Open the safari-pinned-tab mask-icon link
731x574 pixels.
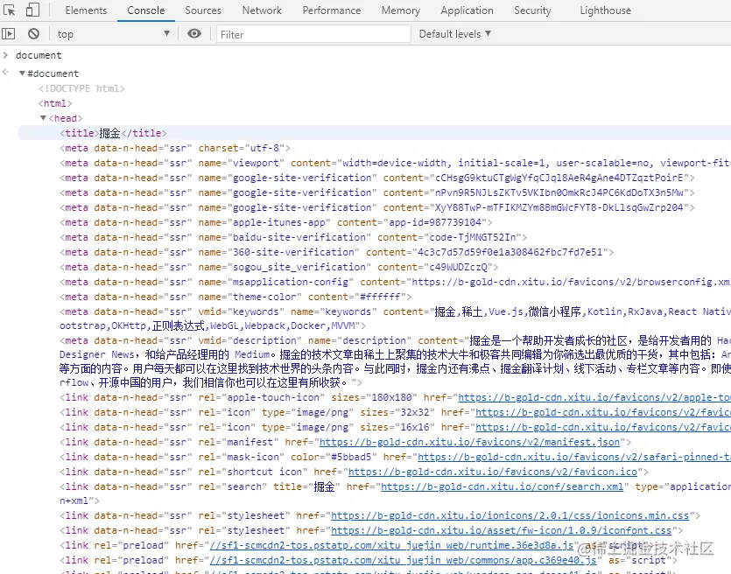tap(574, 457)
